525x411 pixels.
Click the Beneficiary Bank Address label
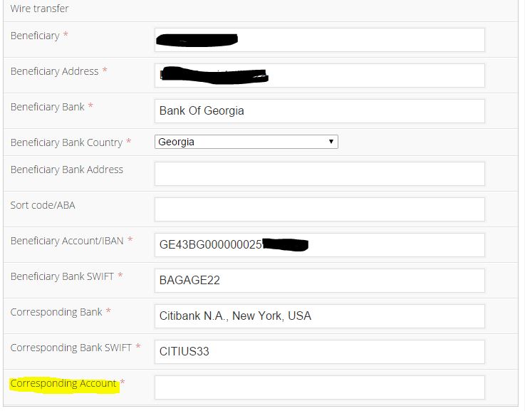pyautogui.click(x=66, y=170)
